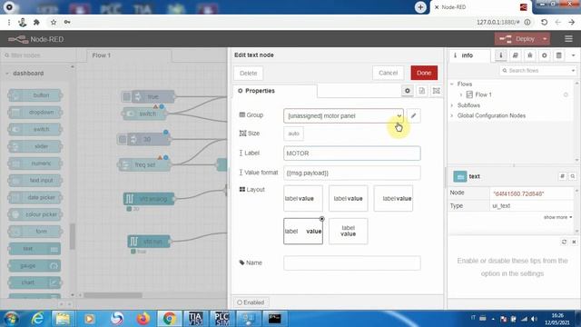Cancel the text node edit
Image resolution: width=581 pixels, height=327 pixels.
pos(388,73)
